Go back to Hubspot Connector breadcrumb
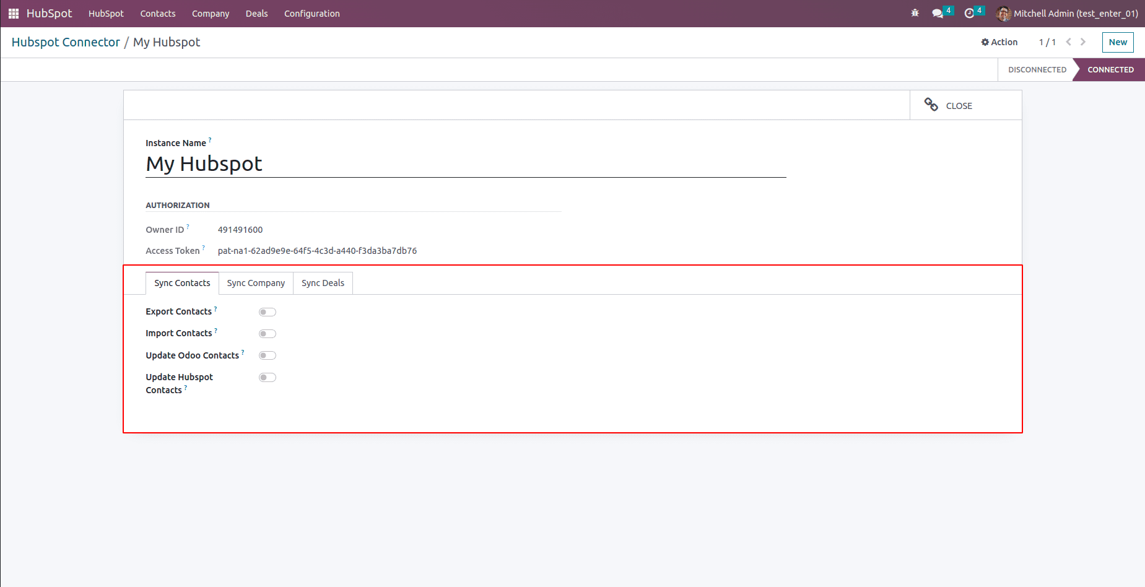Image resolution: width=1145 pixels, height=587 pixels. [66, 42]
